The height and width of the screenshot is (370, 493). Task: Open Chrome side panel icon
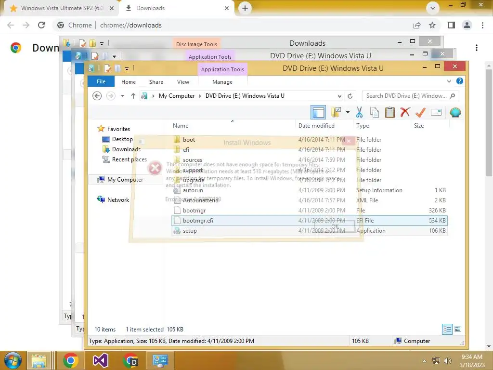451,25
